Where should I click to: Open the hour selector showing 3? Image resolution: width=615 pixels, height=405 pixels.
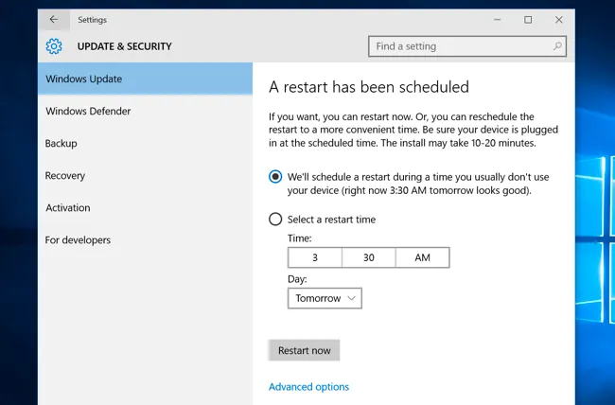point(315,257)
